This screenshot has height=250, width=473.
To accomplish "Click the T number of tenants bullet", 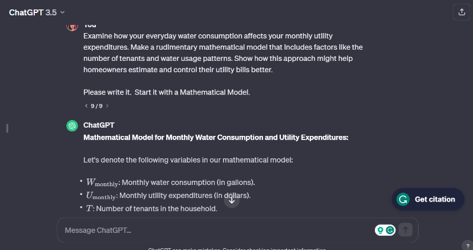I will (x=152, y=208).
